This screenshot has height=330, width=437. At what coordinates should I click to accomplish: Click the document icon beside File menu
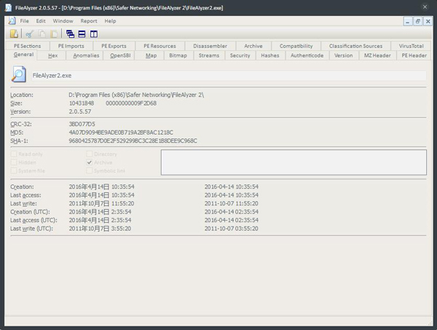12,21
